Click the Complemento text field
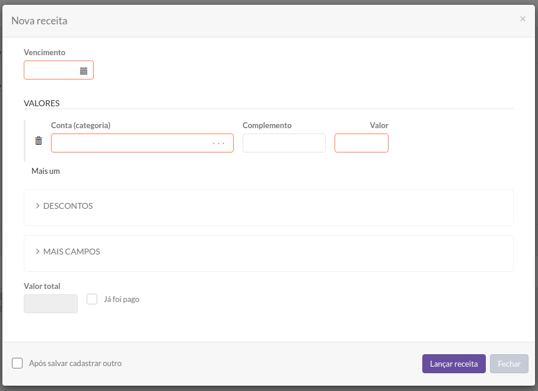Image resolution: width=538 pixels, height=391 pixels. (284, 143)
